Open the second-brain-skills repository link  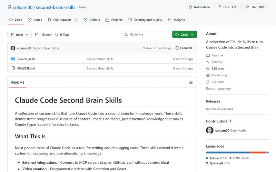(56, 7)
